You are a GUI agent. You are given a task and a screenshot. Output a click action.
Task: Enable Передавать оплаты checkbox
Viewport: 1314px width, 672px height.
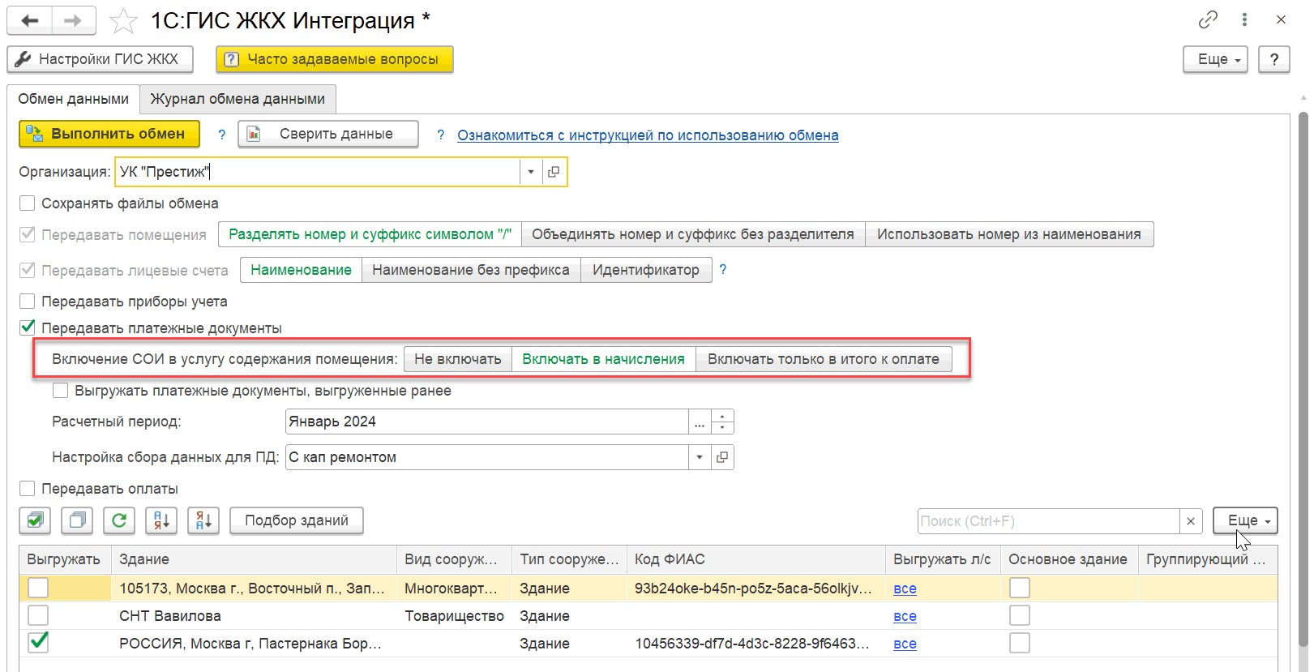(28, 489)
